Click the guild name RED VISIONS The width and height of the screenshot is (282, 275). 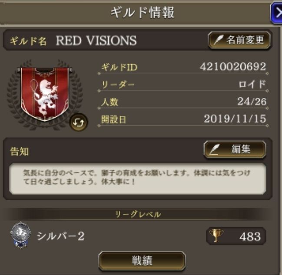[96, 40]
